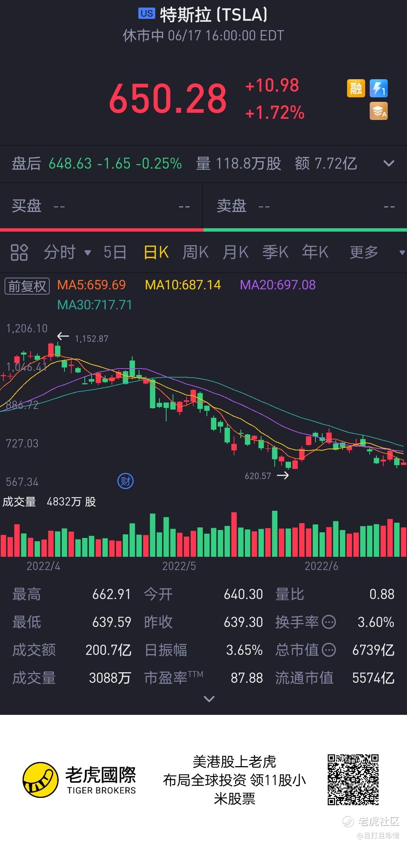Screen dimensions: 407x845
Task: Tap the MA30:717.71 indicator label
Action: 95,305
